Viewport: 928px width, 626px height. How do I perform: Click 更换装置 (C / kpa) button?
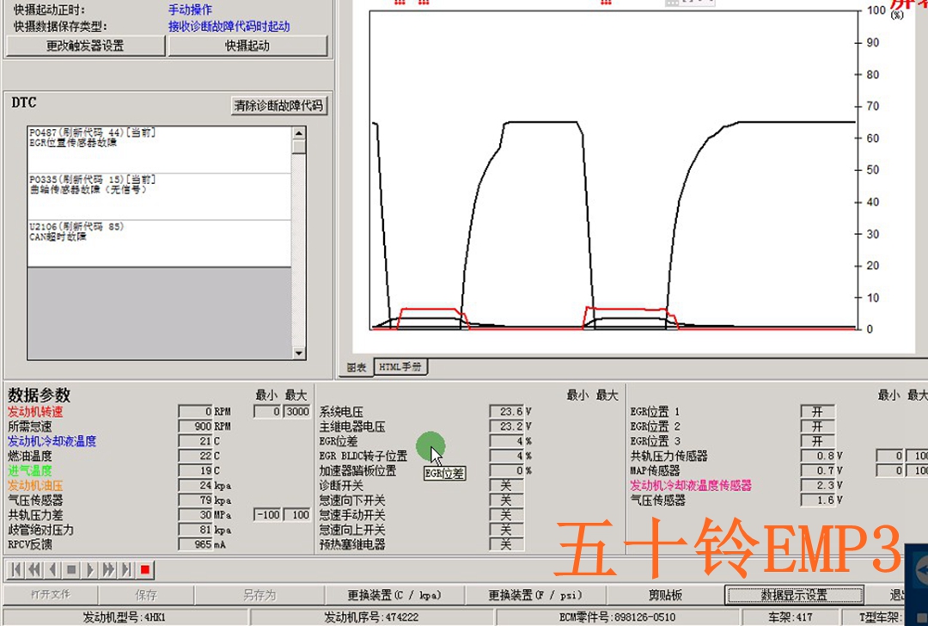tap(394, 594)
